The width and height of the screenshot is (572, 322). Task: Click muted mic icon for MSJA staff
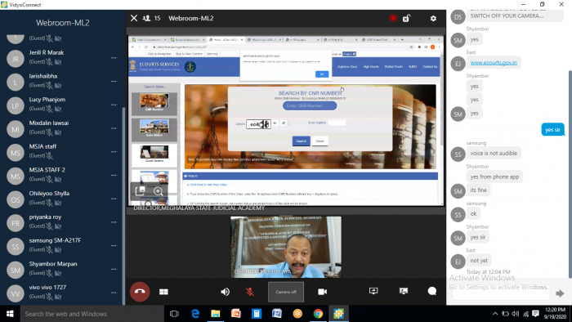[x=50, y=156]
